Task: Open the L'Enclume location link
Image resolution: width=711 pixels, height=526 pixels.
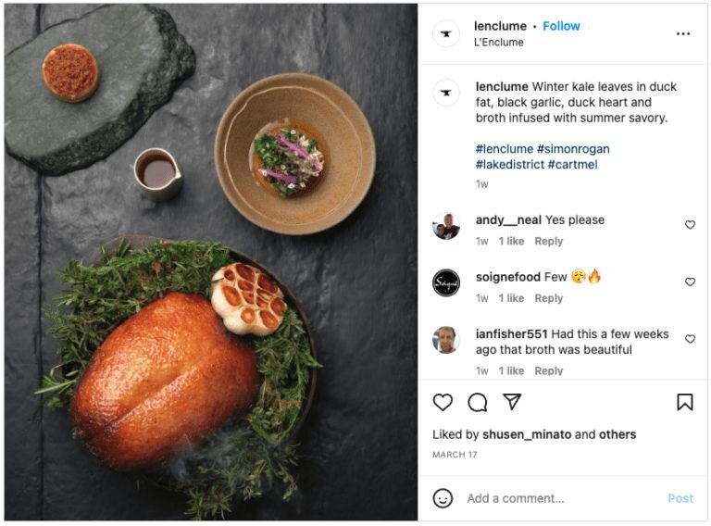Action: tap(499, 43)
